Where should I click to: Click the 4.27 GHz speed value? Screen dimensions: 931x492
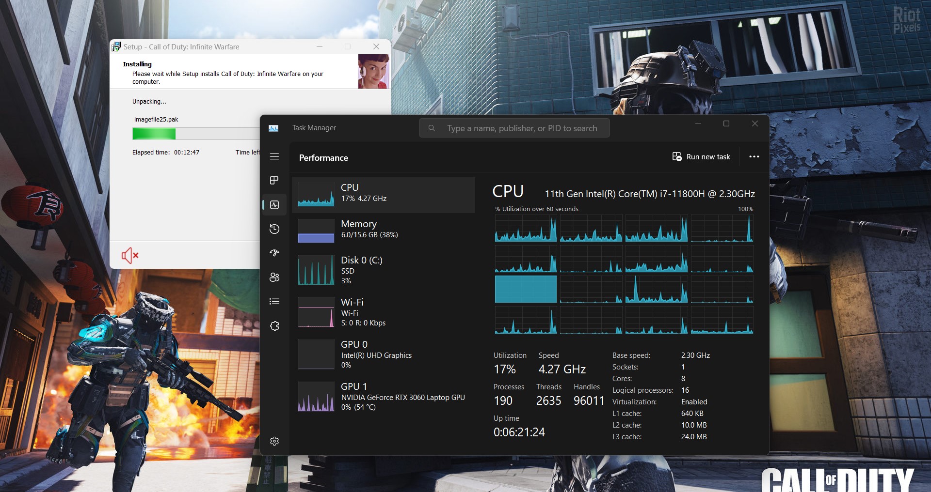(x=562, y=369)
